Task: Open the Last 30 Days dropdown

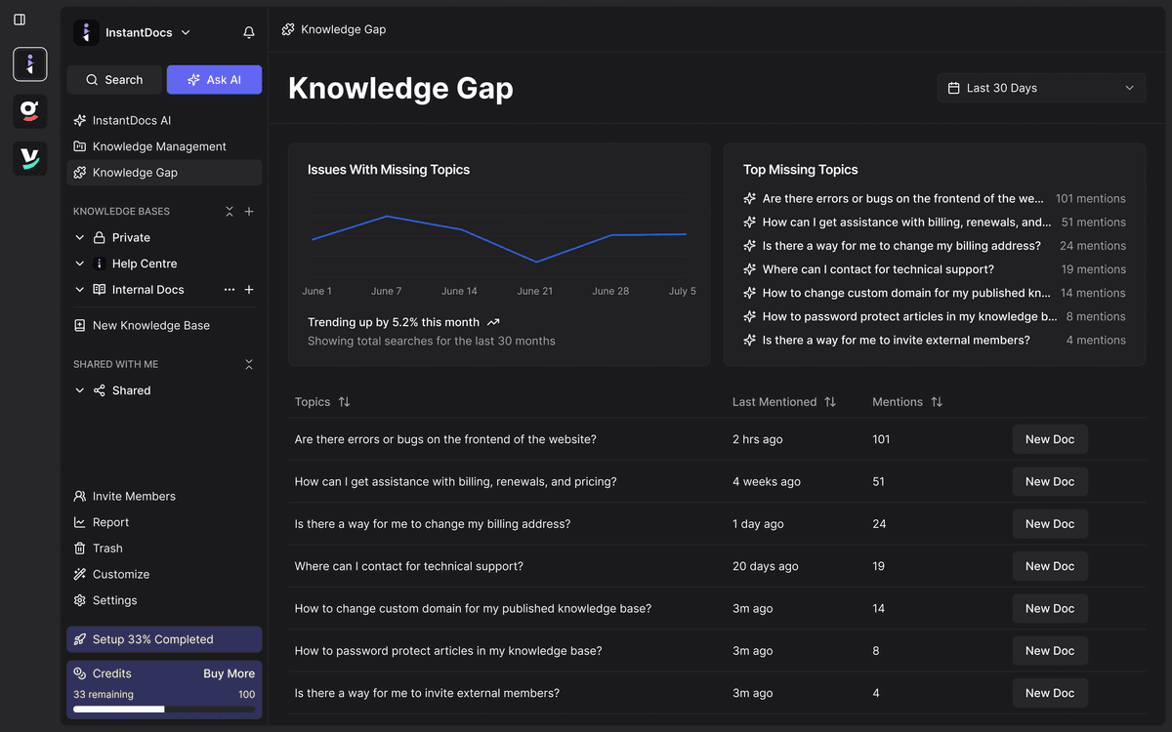Action: (x=1041, y=88)
